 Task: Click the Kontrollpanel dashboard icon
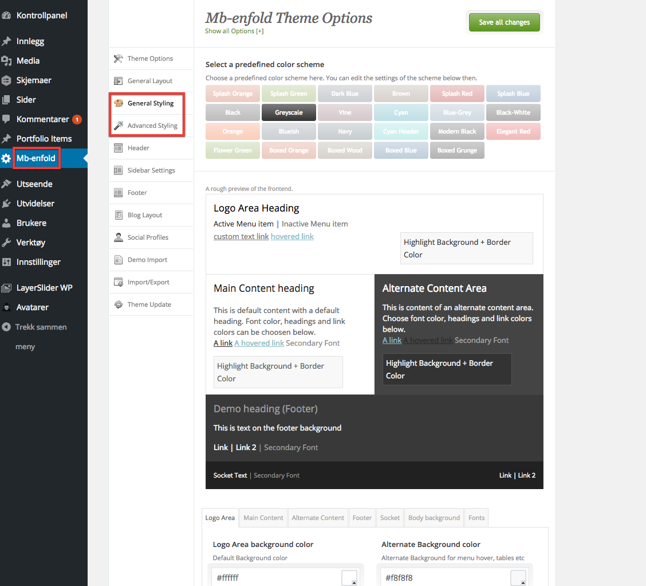pyautogui.click(x=6, y=15)
